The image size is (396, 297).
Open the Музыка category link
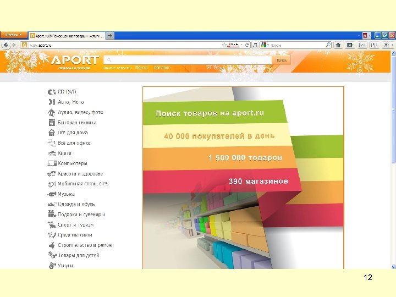coord(66,194)
